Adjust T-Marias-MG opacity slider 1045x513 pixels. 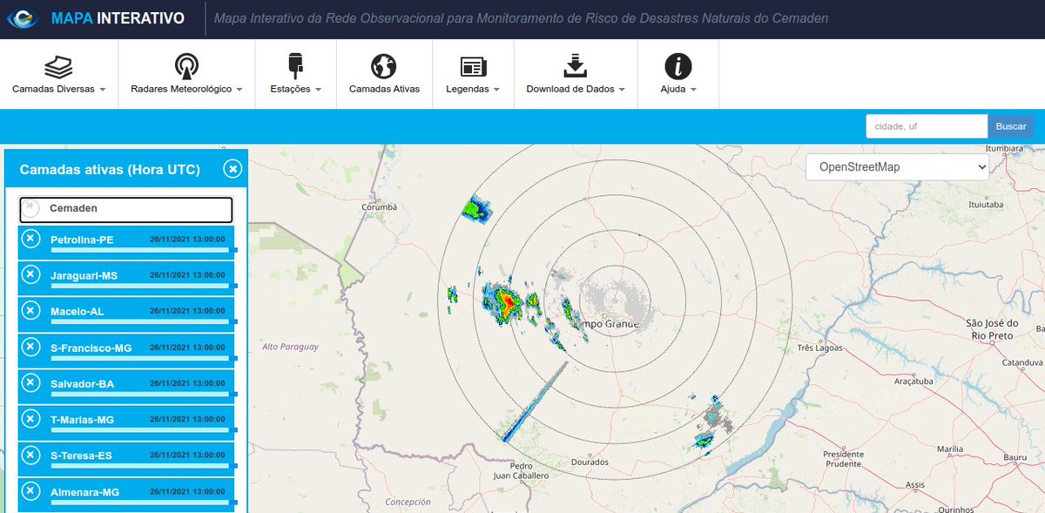(x=144, y=430)
